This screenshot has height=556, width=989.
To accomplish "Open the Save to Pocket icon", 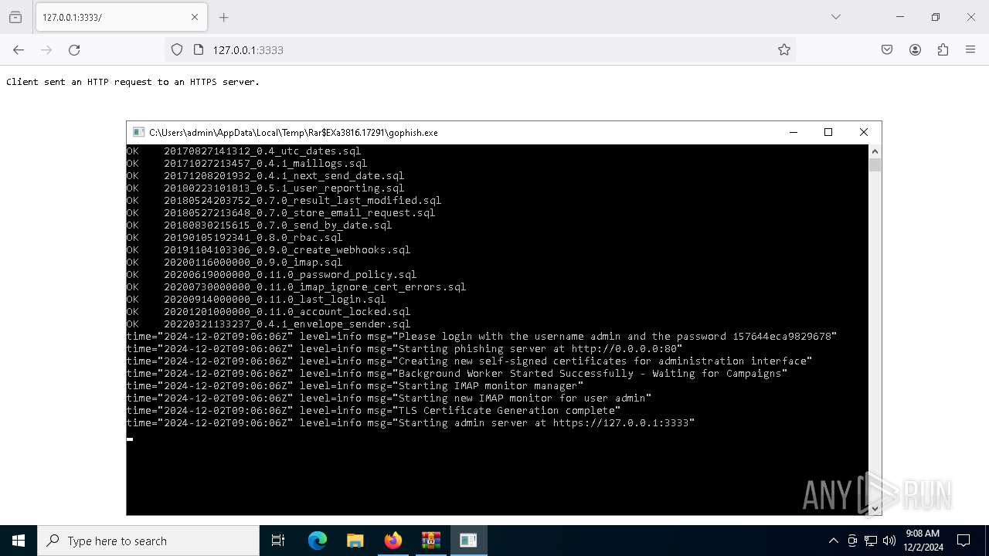I will [x=887, y=49].
